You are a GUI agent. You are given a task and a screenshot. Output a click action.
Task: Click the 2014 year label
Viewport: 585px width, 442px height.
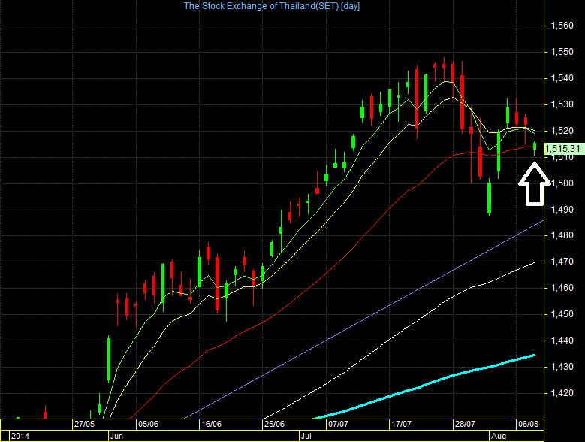coord(20,436)
